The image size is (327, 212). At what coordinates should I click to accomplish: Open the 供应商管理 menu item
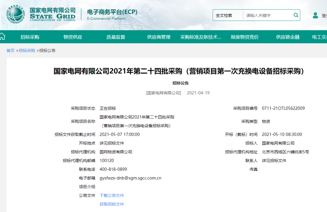point(159,37)
